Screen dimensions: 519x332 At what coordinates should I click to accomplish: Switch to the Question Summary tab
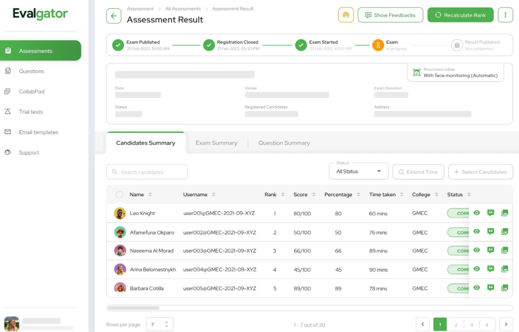pos(284,143)
